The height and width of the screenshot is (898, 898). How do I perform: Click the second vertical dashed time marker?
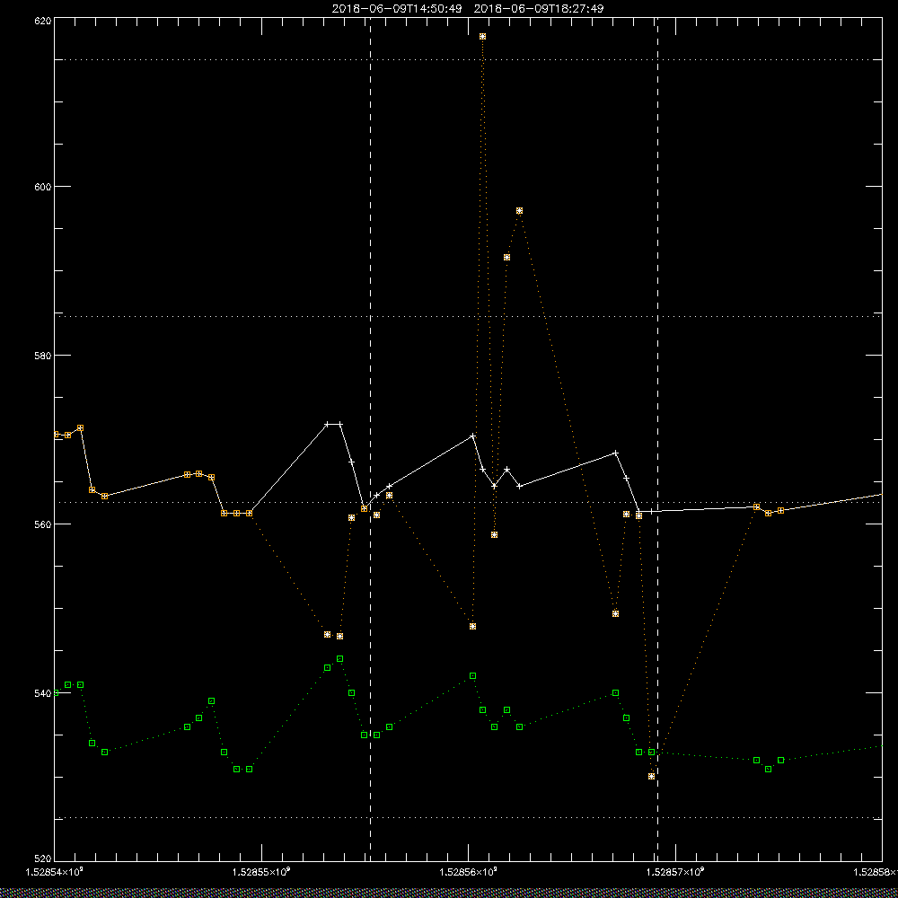click(x=657, y=439)
